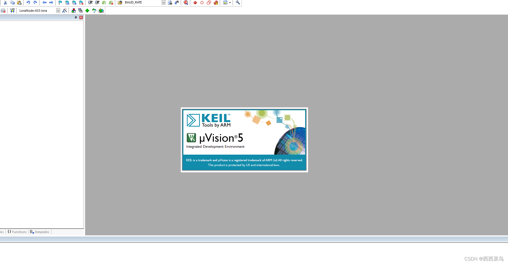The image size is (508, 264).
Task: Open Configuration with the wrench icon
Action: [238, 3]
